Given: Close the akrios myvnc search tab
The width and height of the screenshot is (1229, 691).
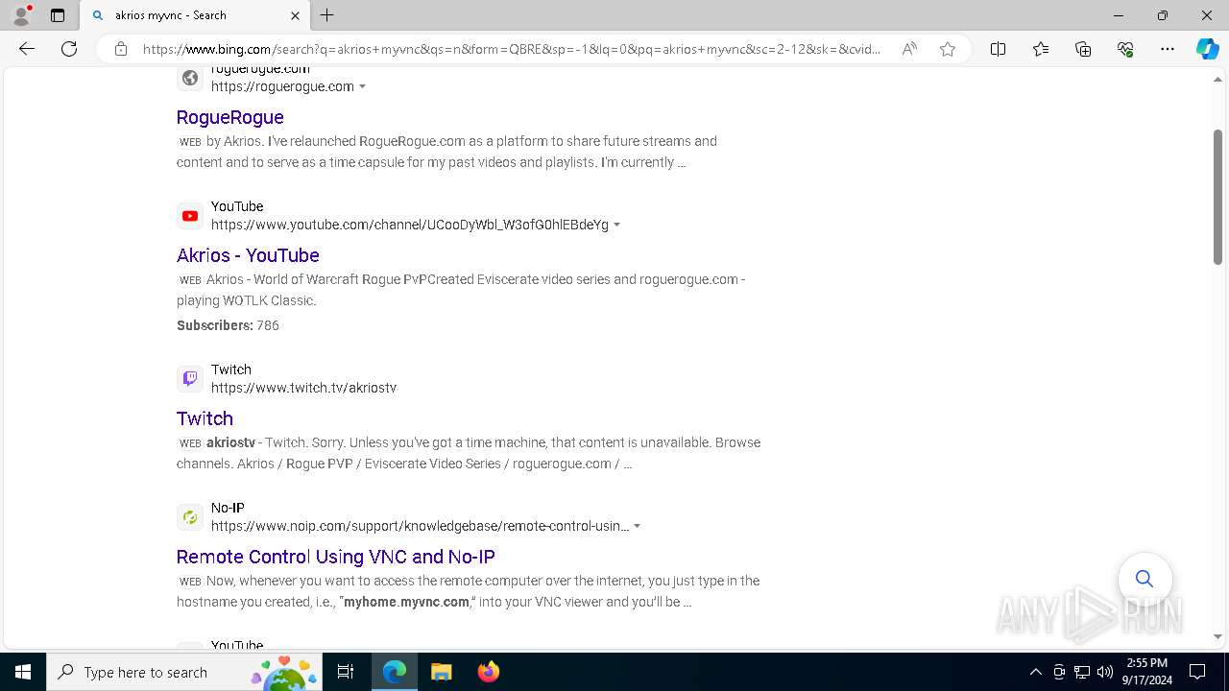Looking at the screenshot, I should (295, 15).
